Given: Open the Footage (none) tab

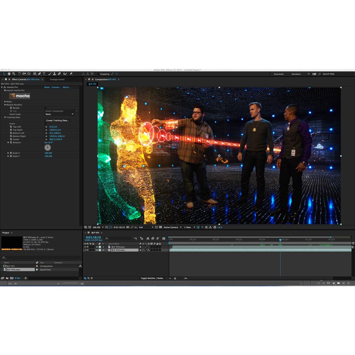Looking at the screenshot, I should 58,79.
